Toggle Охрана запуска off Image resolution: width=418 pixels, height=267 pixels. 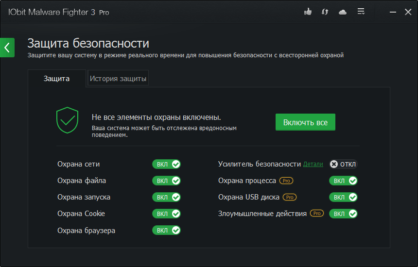(166, 197)
